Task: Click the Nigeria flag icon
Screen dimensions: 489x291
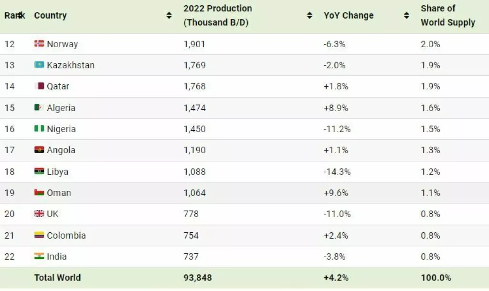Action: click(x=39, y=129)
